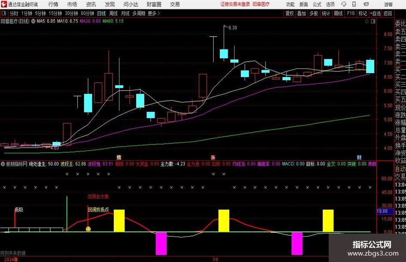
Task: Click the 多股 multi-stock button
Action: 314,13
